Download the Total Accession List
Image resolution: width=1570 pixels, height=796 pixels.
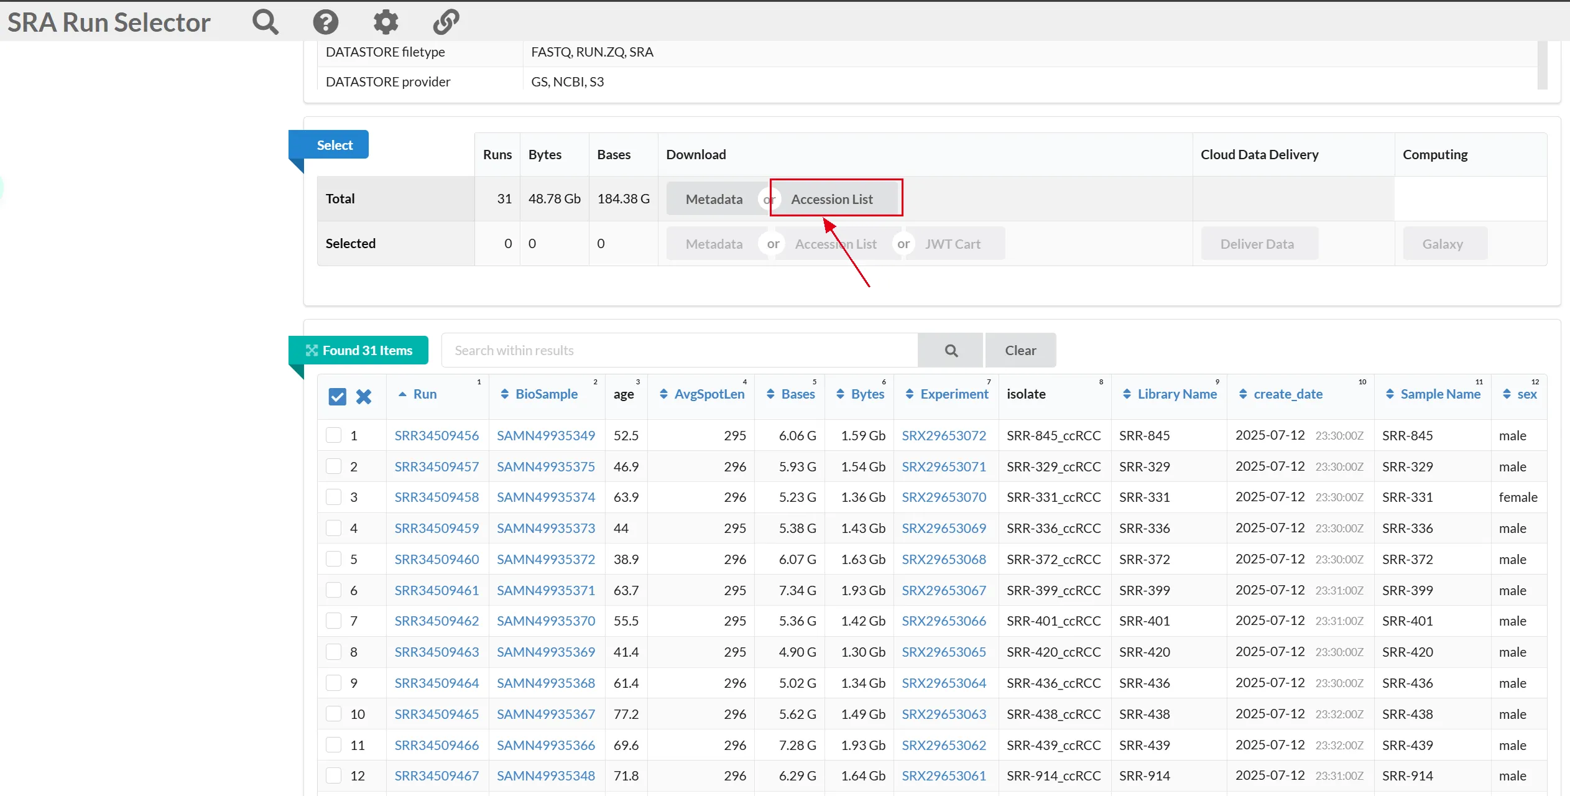pyautogui.click(x=831, y=199)
